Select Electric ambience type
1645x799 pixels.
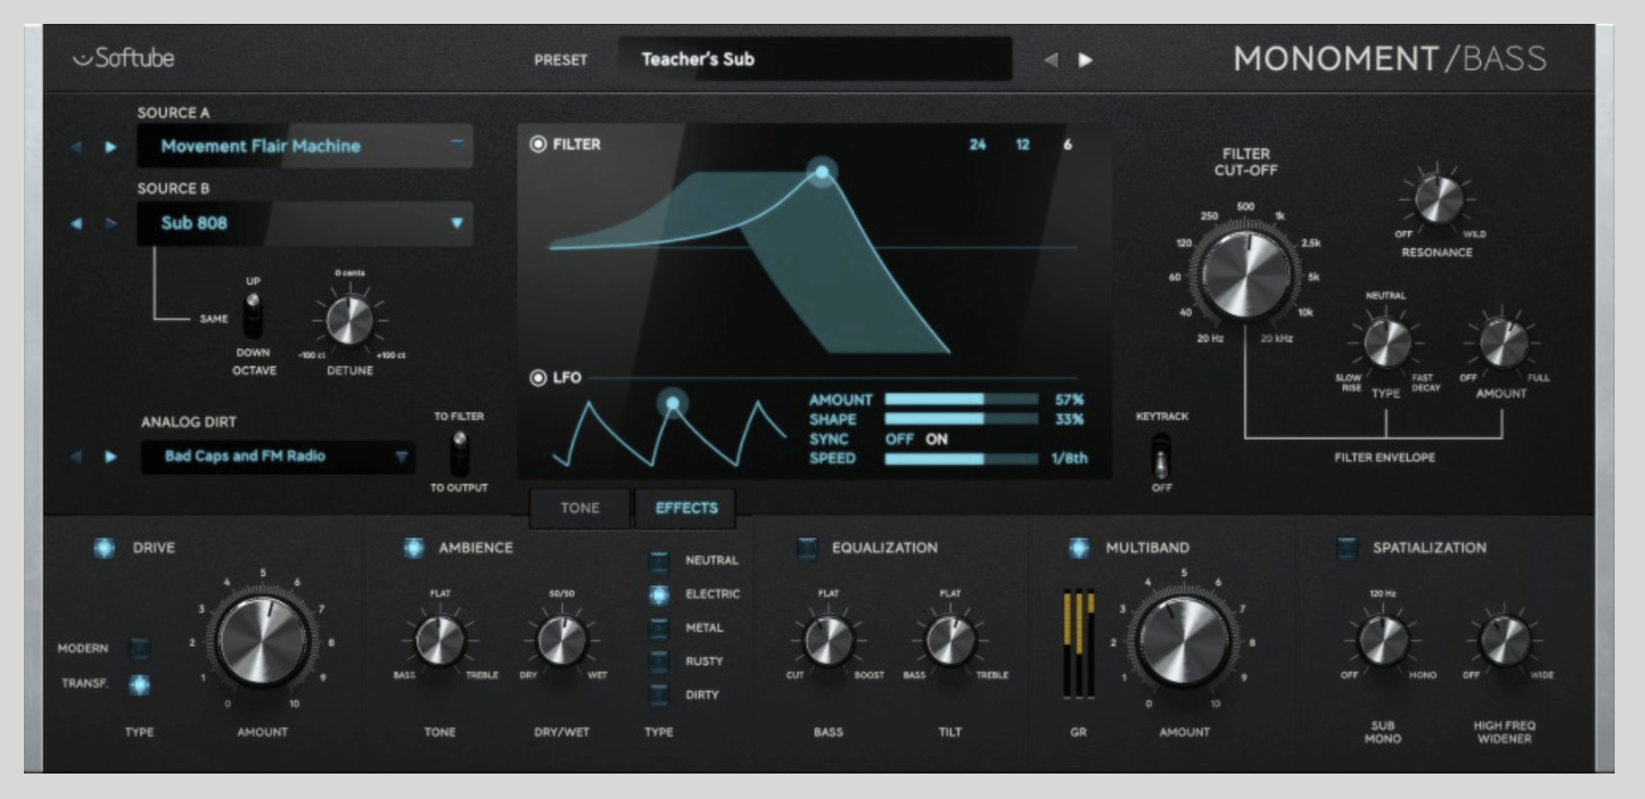pyautogui.click(x=658, y=594)
